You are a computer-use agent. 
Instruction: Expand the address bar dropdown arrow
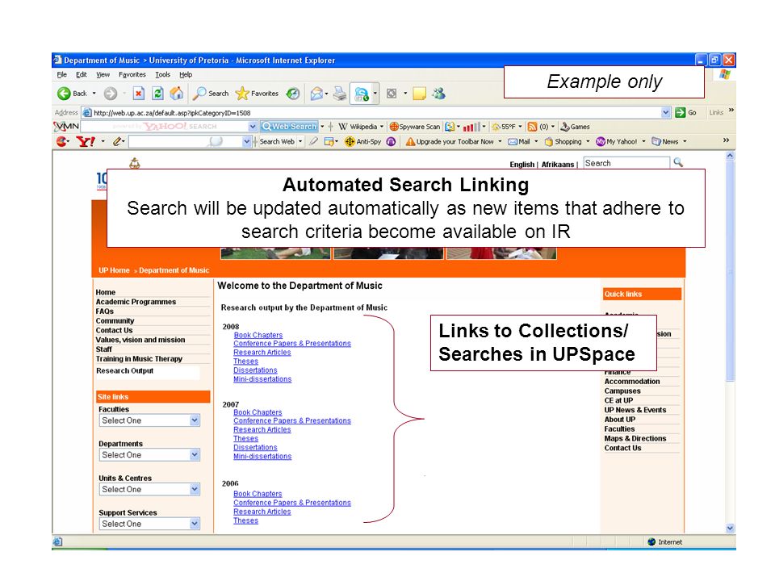666,113
